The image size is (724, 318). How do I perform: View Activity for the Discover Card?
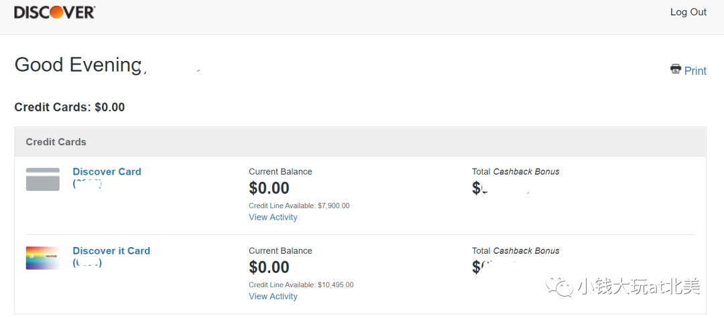tap(273, 217)
